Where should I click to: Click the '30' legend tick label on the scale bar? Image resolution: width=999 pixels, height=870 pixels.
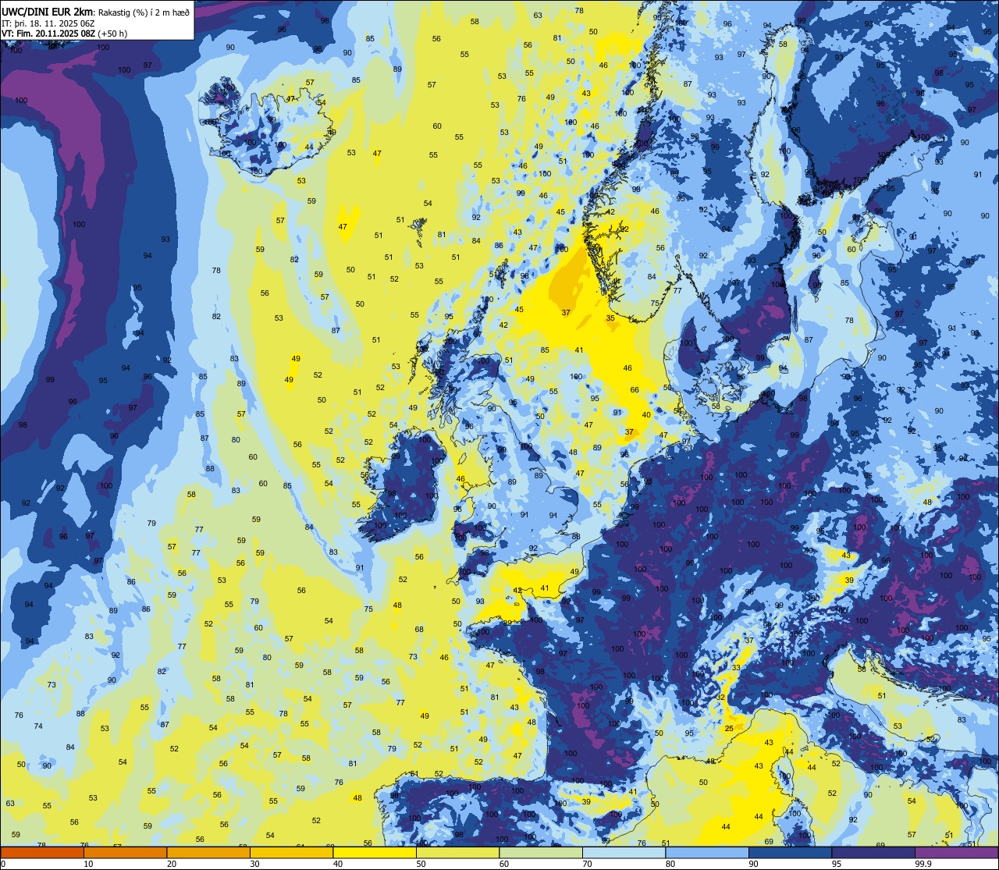(x=255, y=864)
